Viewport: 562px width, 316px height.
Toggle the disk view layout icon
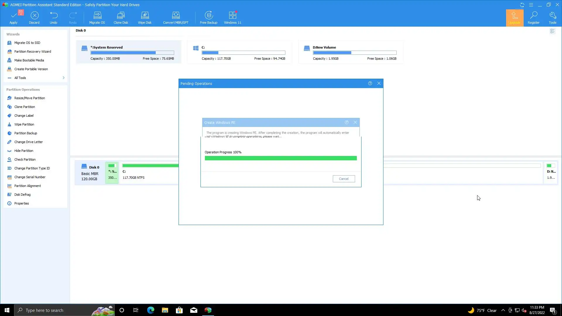click(552, 31)
